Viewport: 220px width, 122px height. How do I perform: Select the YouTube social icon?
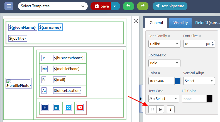tap(80, 107)
